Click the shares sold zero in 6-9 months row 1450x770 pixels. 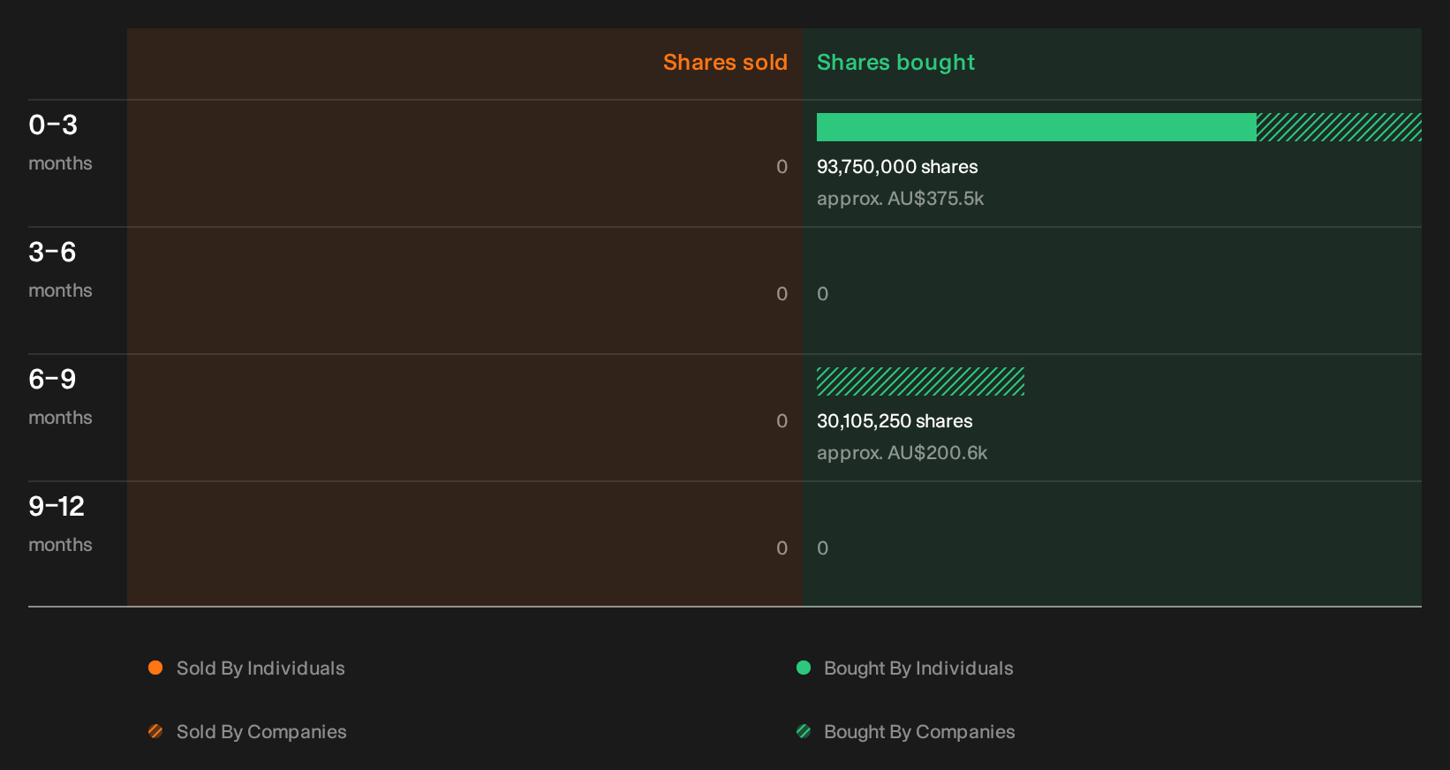pos(782,421)
